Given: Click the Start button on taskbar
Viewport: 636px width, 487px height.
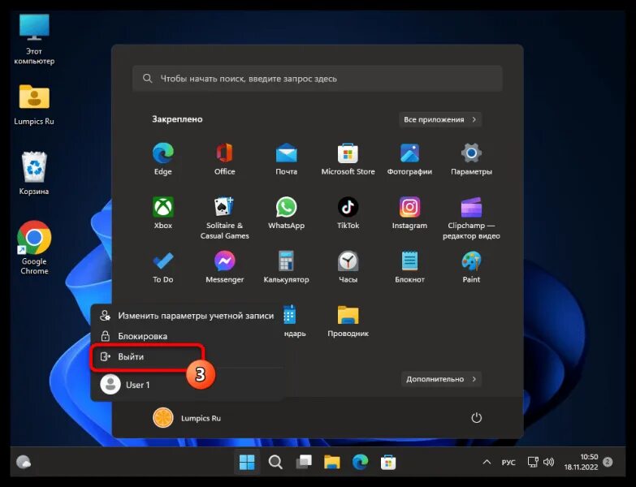Looking at the screenshot, I should coord(247,462).
